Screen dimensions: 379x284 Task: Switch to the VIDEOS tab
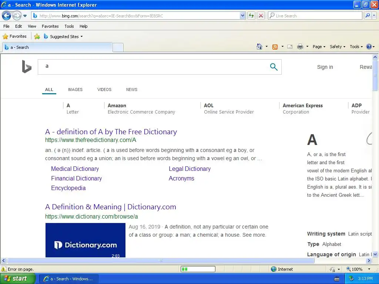click(104, 89)
